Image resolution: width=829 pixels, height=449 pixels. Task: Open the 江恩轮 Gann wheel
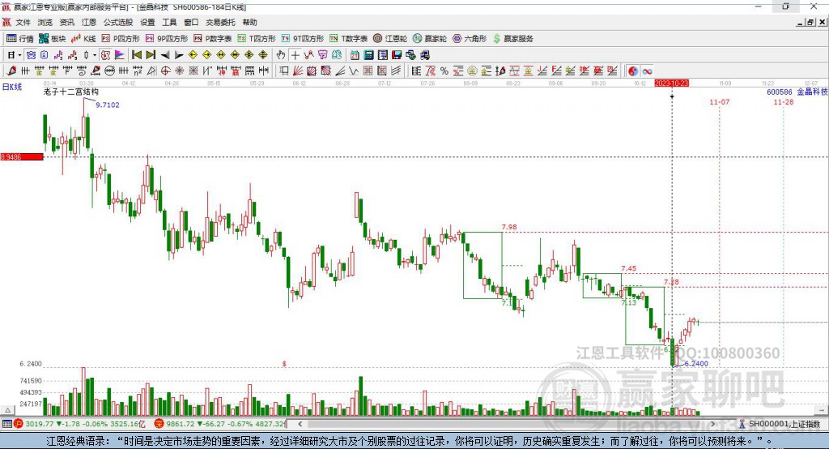389,39
